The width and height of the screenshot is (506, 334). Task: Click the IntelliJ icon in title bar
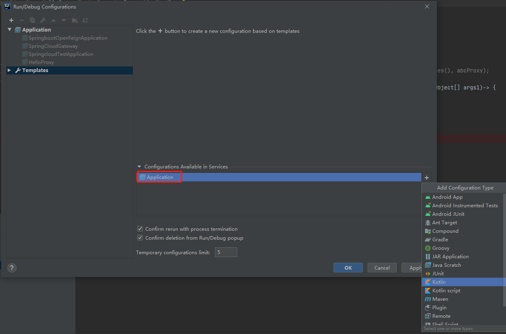pyautogui.click(x=7, y=6)
